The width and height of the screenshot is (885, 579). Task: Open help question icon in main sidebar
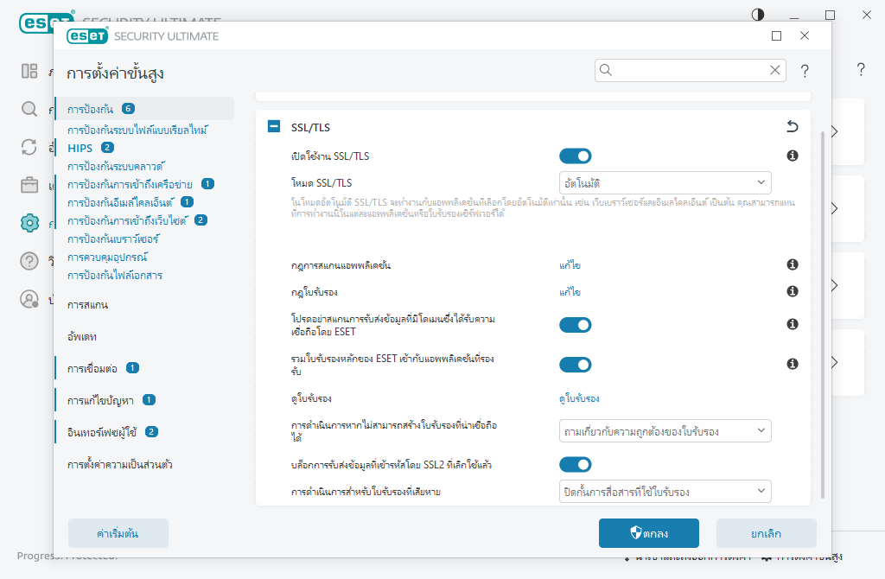(29, 261)
